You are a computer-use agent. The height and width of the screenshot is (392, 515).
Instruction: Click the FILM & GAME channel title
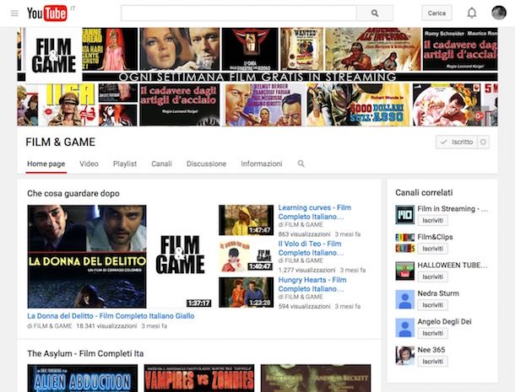(61, 142)
